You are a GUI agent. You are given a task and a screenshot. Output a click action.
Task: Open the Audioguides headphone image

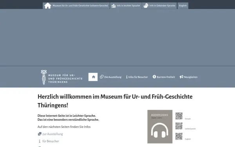[x=160, y=127]
